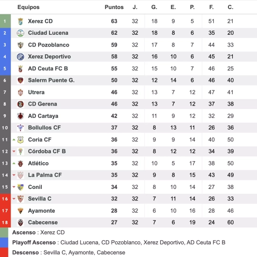This screenshot has height=257, width=257.
Task: Click the Cabecense team badge
Action: (x=20, y=222)
